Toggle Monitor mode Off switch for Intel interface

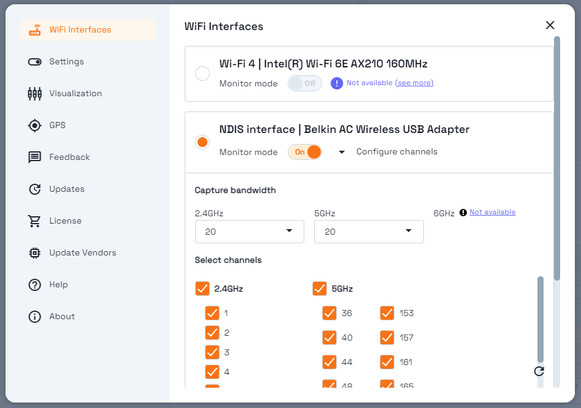coord(304,83)
